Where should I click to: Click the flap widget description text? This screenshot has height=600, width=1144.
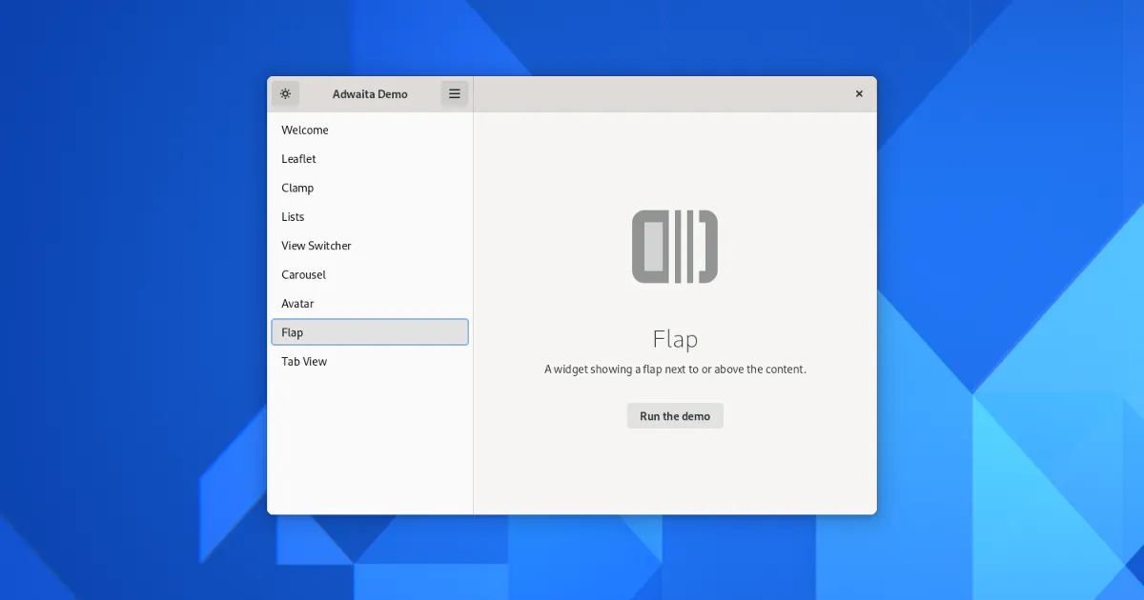click(675, 370)
